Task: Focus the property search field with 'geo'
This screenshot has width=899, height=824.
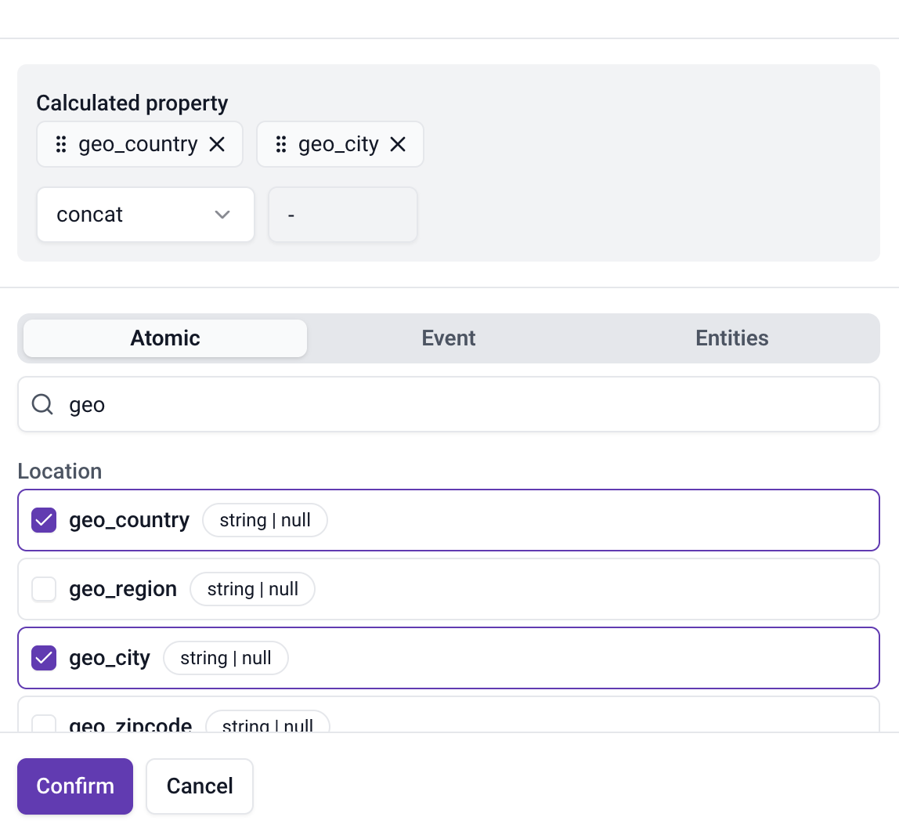Action: (449, 404)
